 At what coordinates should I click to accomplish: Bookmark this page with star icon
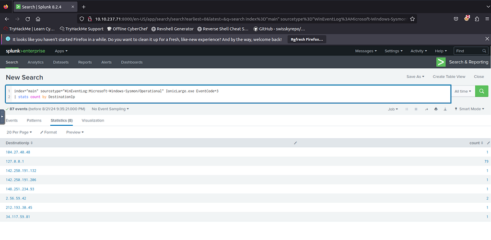pos(412,19)
